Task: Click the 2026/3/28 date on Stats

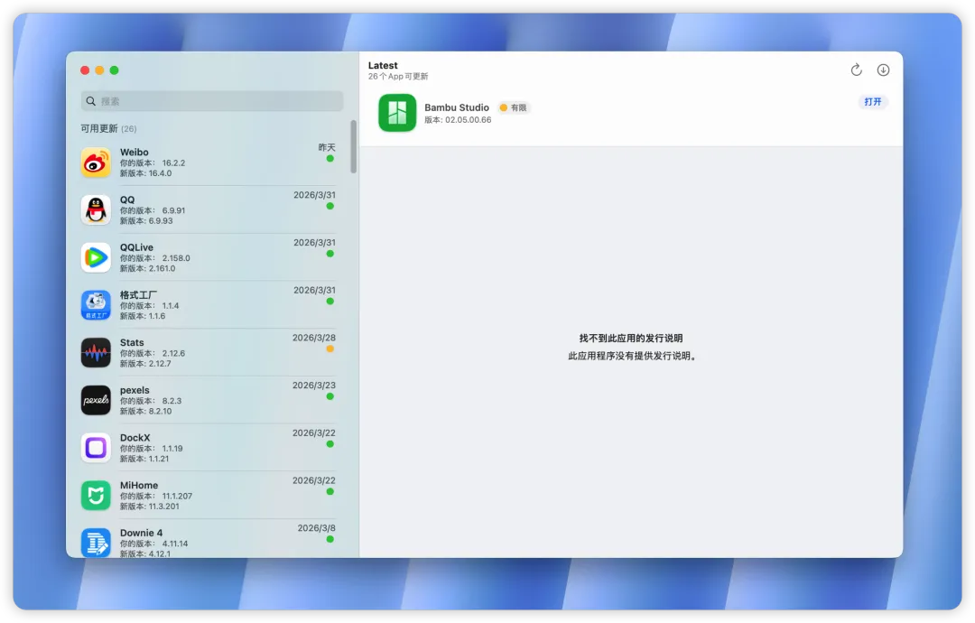Action: click(314, 338)
